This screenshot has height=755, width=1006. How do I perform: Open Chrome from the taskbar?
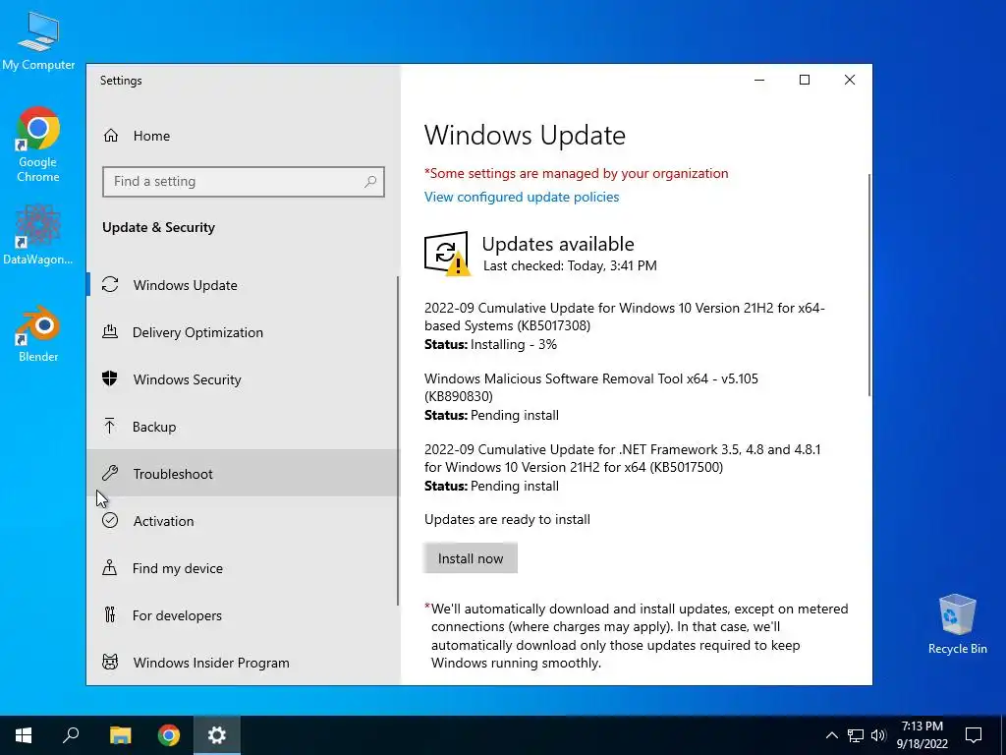[x=169, y=735]
